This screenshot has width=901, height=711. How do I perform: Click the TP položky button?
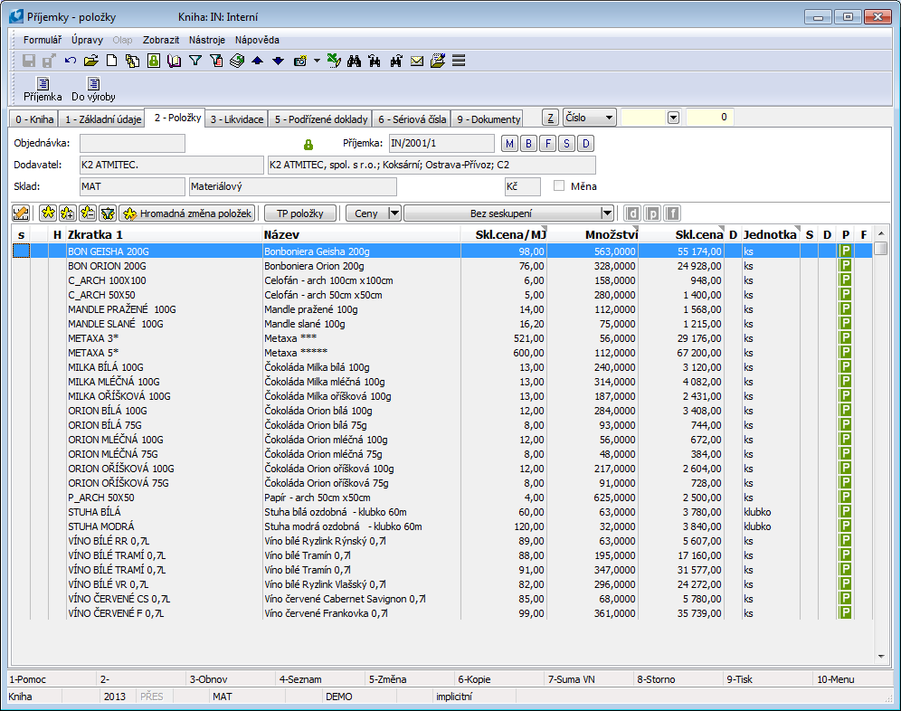point(300,213)
